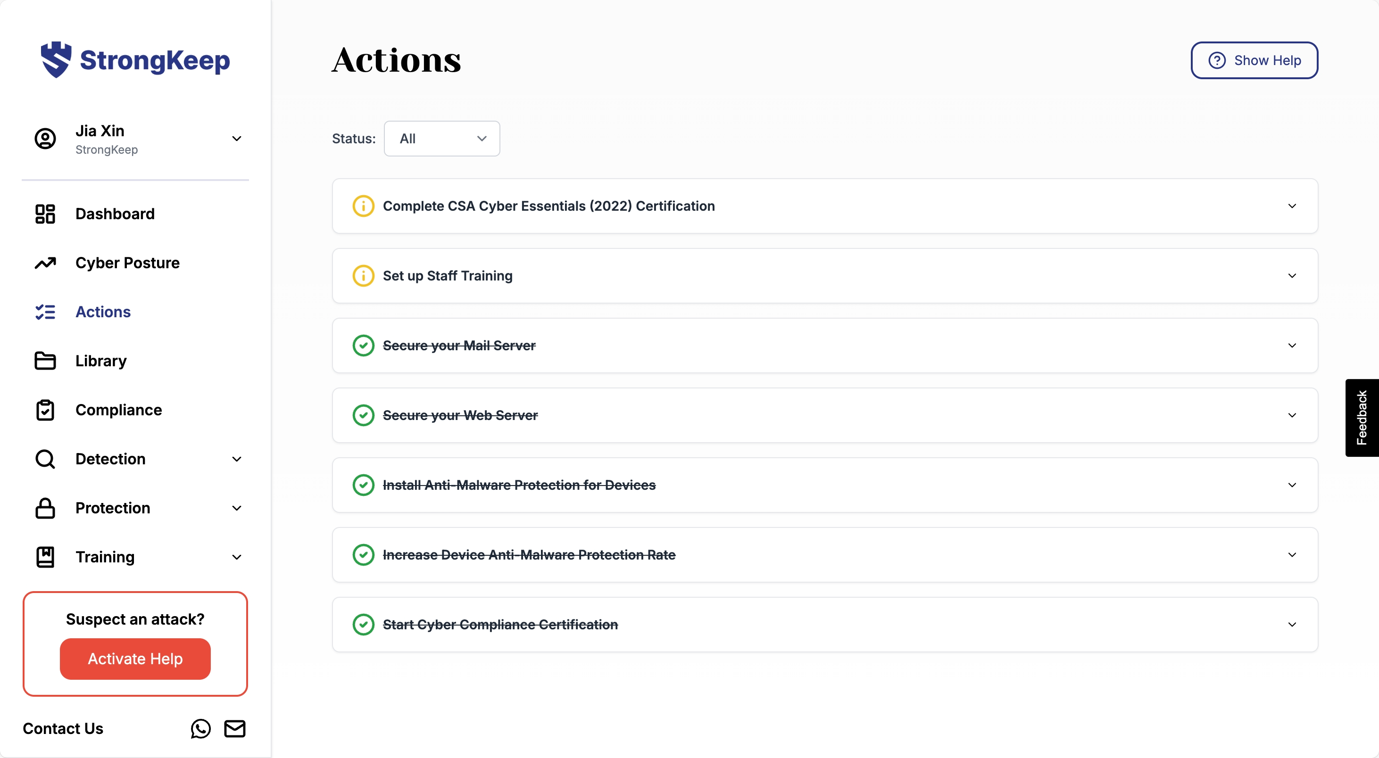This screenshot has width=1379, height=758.
Task: Click the email envelope contact icon
Action: tap(234, 729)
